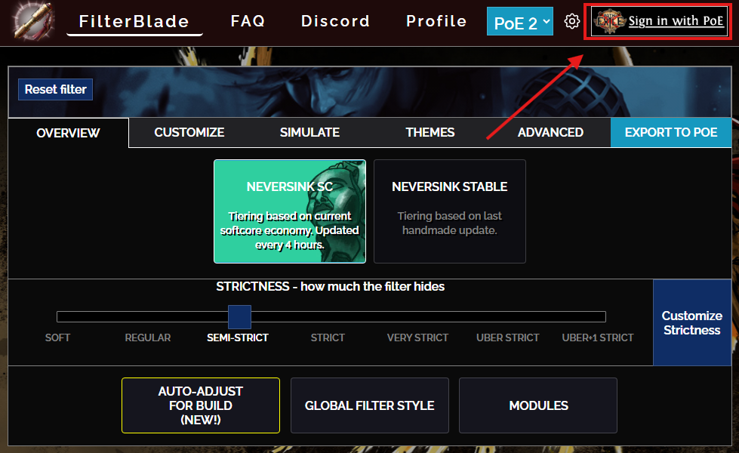Click the strictness slider track near Uber Strict
739x453 pixels.
[507, 317]
